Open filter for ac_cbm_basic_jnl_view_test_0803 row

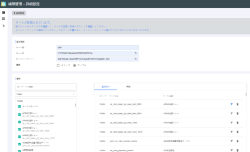click(231, 104)
